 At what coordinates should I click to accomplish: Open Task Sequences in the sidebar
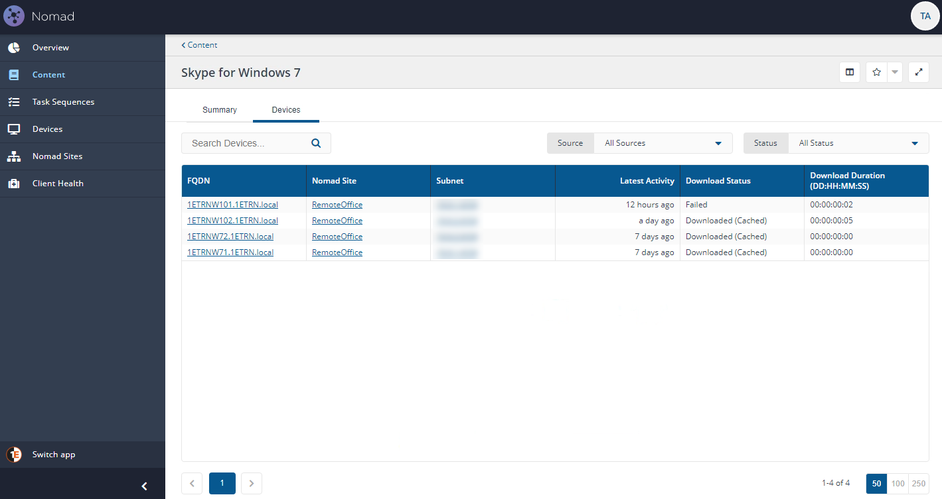tap(82, 102)
